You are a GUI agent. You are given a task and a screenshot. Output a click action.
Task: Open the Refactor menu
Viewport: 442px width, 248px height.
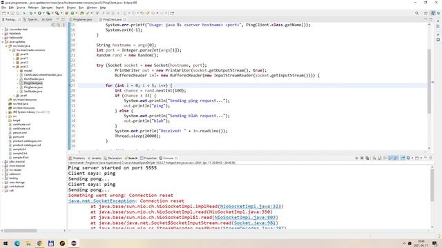point(33,8)
